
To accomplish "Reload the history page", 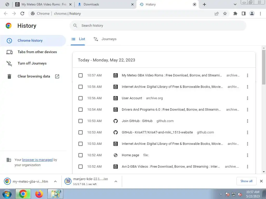I will [x=22, y=13].
